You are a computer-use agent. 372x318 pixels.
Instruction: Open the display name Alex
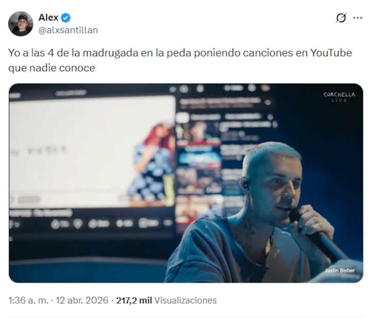(48, 17)
